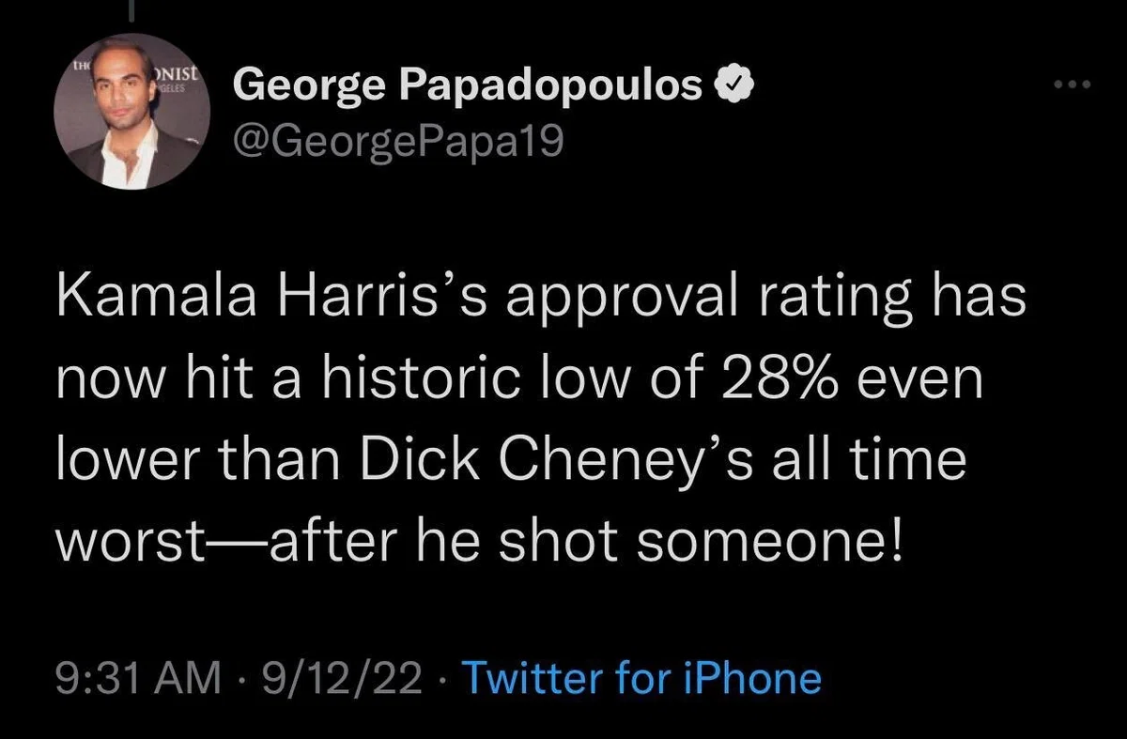Click the thread connector line above avatar
Viewport: 1127px width, 739px height.
click(131, 9)
